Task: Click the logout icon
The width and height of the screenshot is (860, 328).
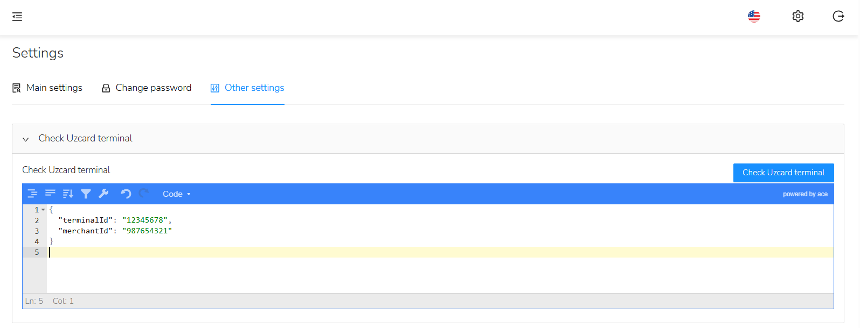Action: 838,17
